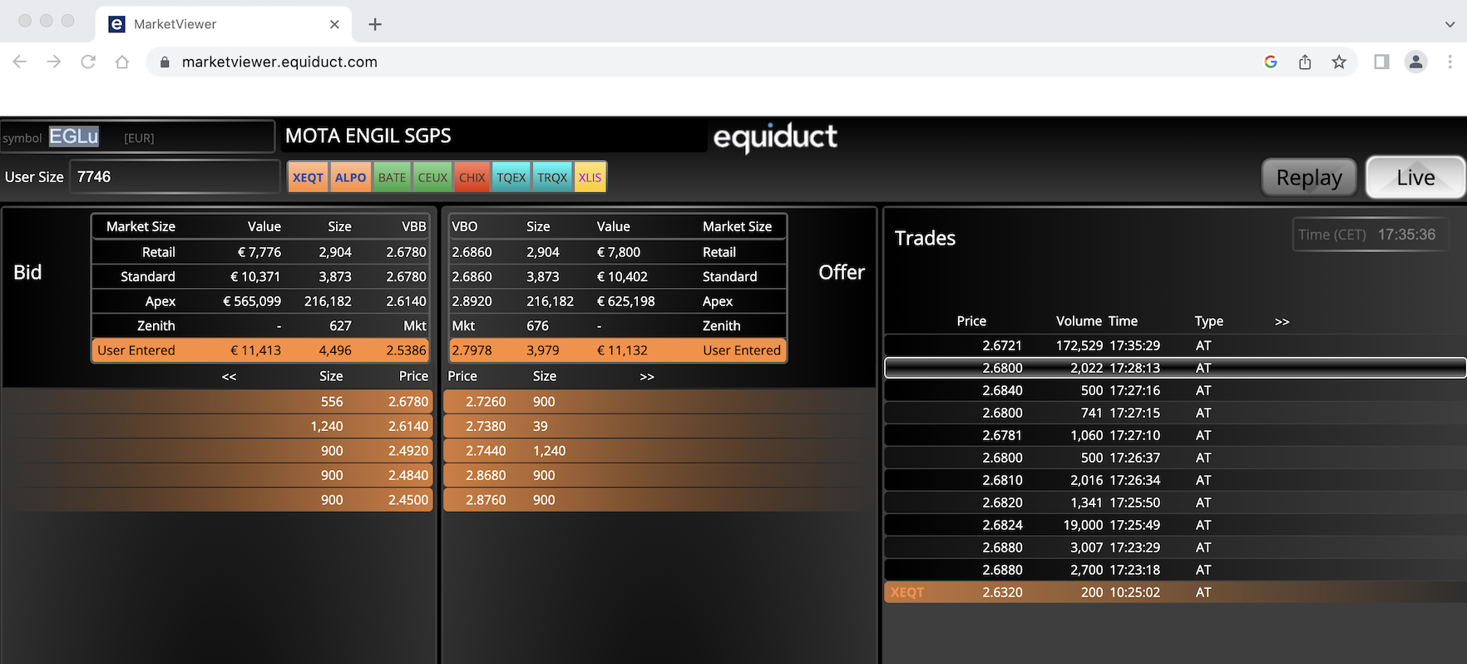The height and width of the screenshot is (664, 1467).
Task: Toggle the BATE venue filter
Action: [392, 177]
